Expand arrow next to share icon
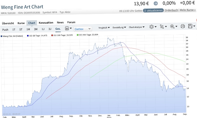Screen dimensions: 197x118 tap(166, 26)
